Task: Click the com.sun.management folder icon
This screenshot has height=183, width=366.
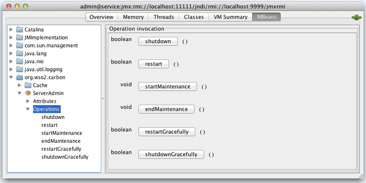Action: (x=20, y=46)
